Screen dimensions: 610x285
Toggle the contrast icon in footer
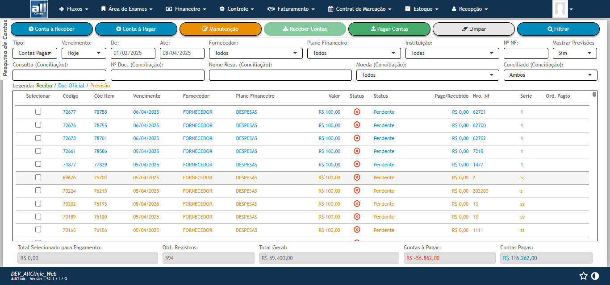coord(595,276)
